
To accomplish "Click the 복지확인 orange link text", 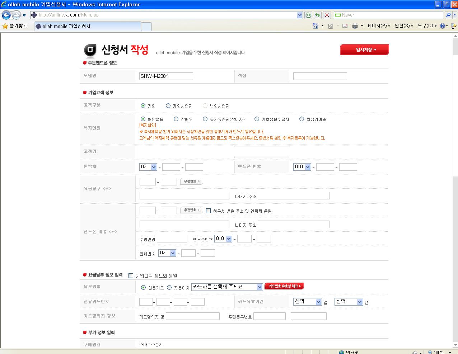I will [148, 125].
